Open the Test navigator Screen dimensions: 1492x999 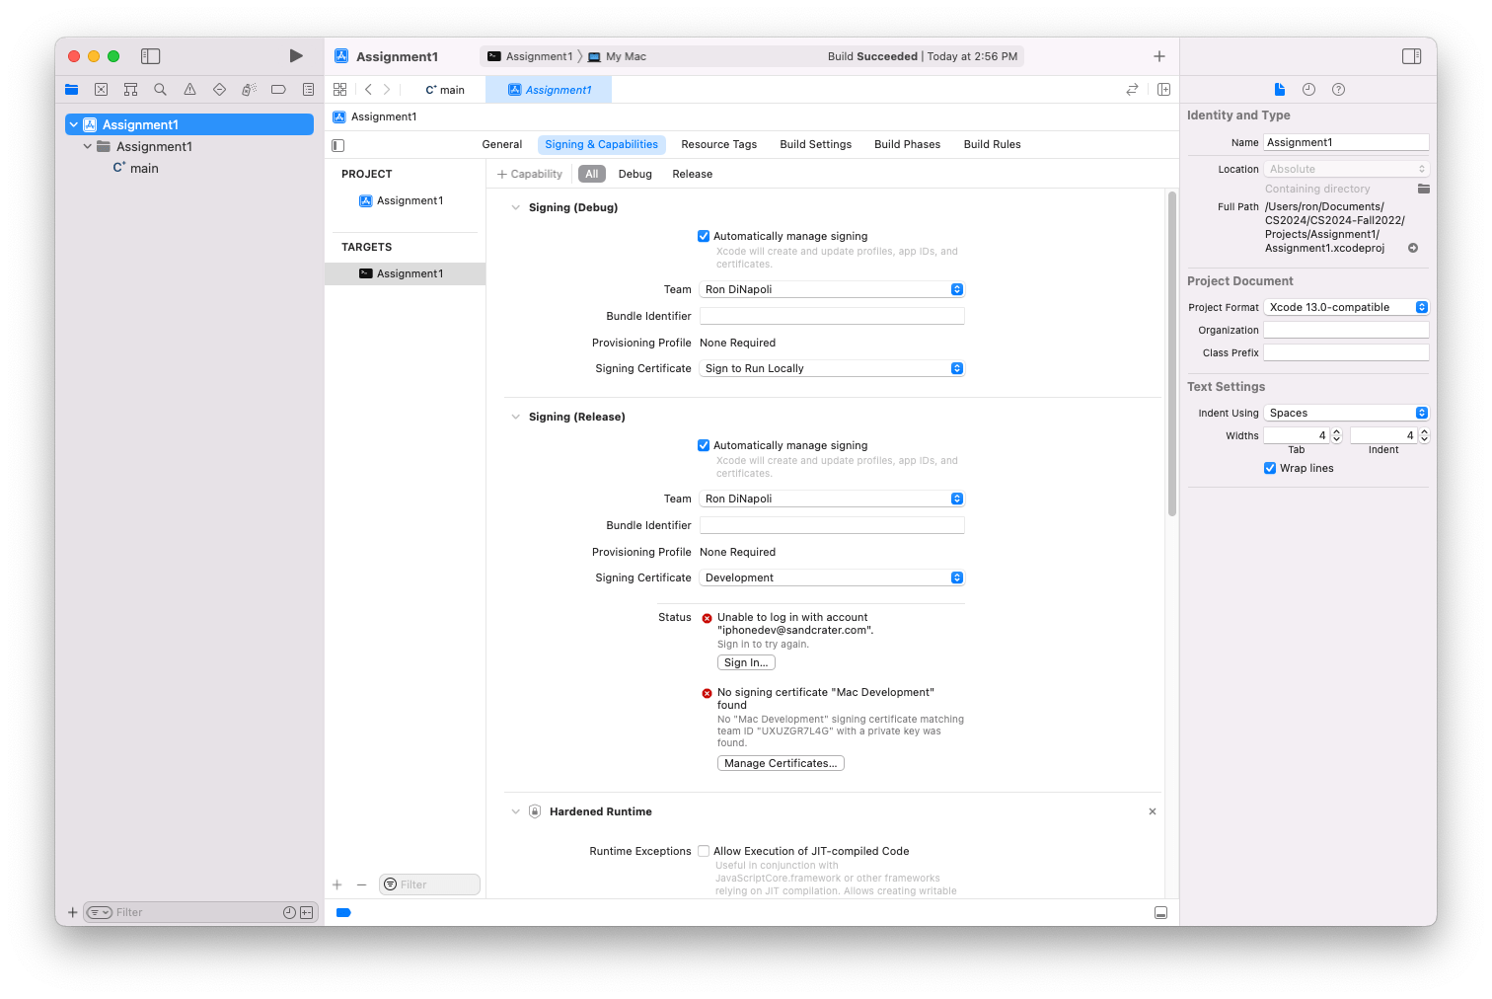tap(219, 89)
